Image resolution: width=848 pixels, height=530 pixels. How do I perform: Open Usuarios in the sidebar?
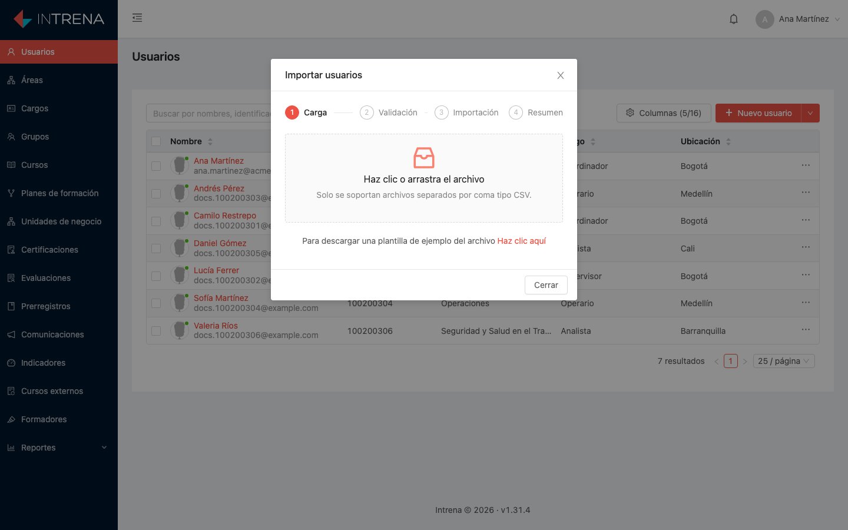(59, 52)
